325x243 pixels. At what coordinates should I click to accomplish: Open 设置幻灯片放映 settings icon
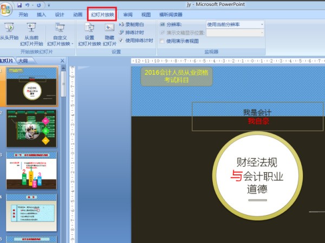89,28
